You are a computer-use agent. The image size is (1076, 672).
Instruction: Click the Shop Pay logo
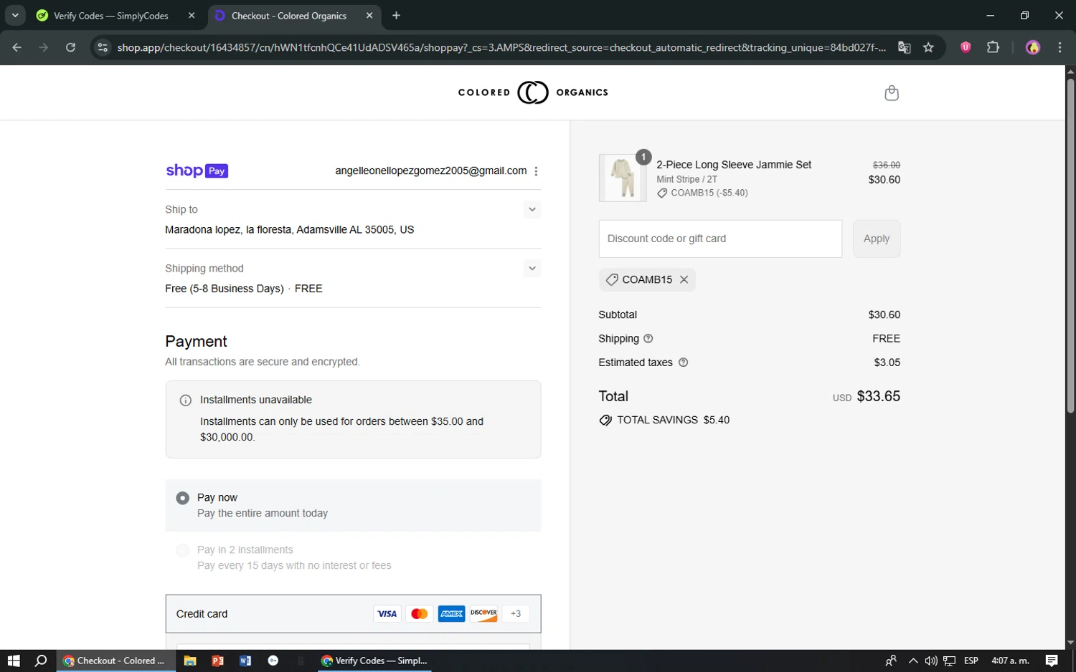[x=197, y=171]
